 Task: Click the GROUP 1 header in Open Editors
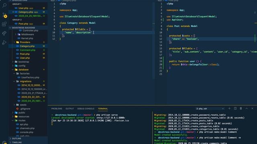point(17,4)
